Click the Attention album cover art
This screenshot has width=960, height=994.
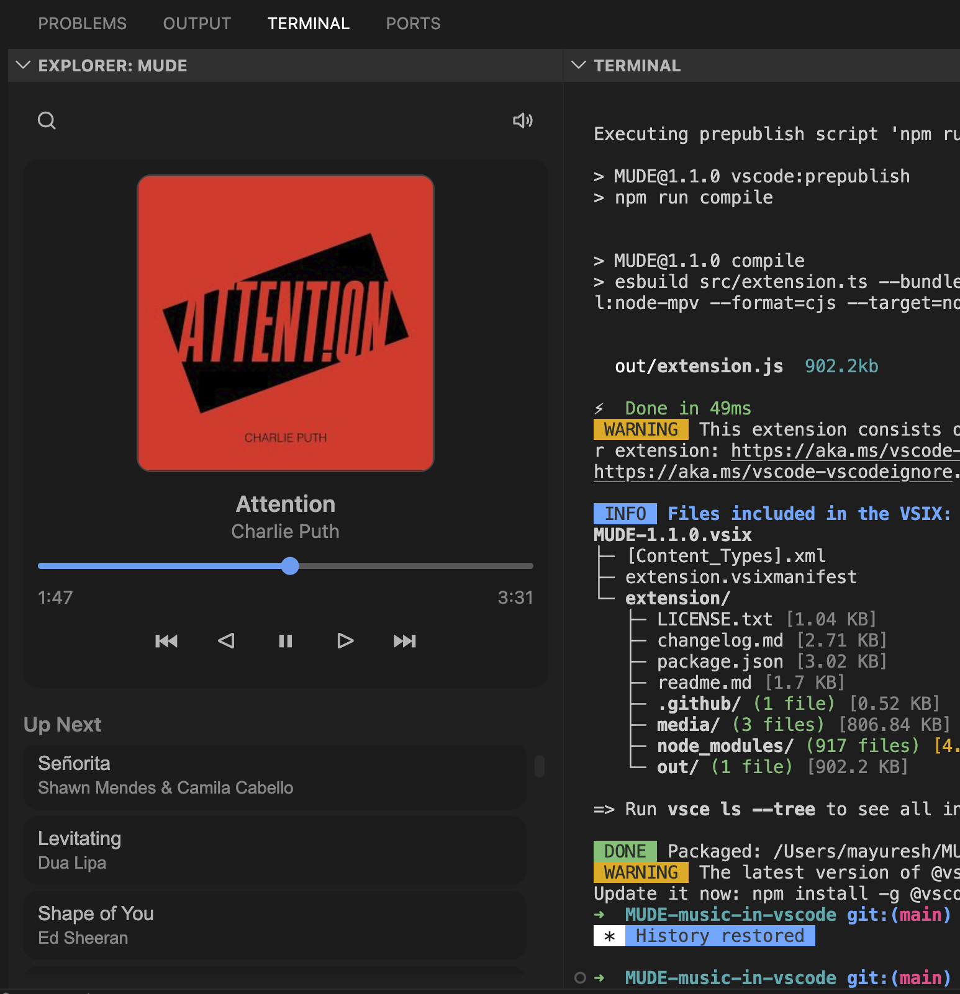286,323
